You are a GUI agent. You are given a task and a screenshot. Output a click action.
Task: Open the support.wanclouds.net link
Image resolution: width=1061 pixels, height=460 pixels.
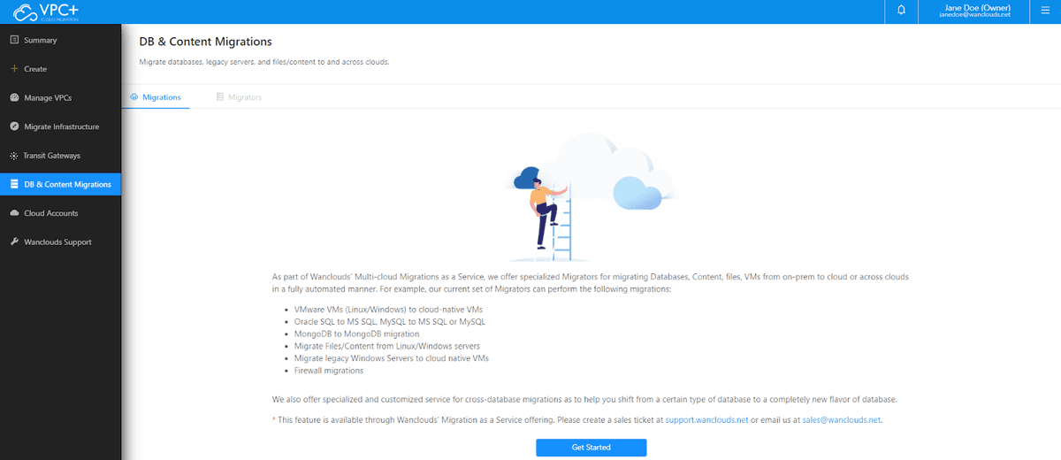[x=707, y=420]
